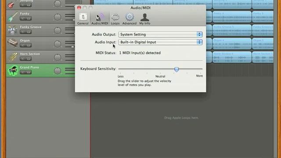Screen dimensions: 281x158
Task: Mute the Organ track
Action: [23, 45]
